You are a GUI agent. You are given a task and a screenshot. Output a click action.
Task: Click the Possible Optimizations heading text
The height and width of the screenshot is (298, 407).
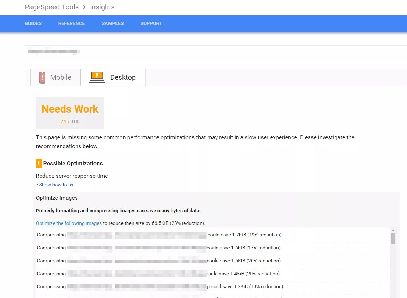pyautogui.click(x=73, y=164)
